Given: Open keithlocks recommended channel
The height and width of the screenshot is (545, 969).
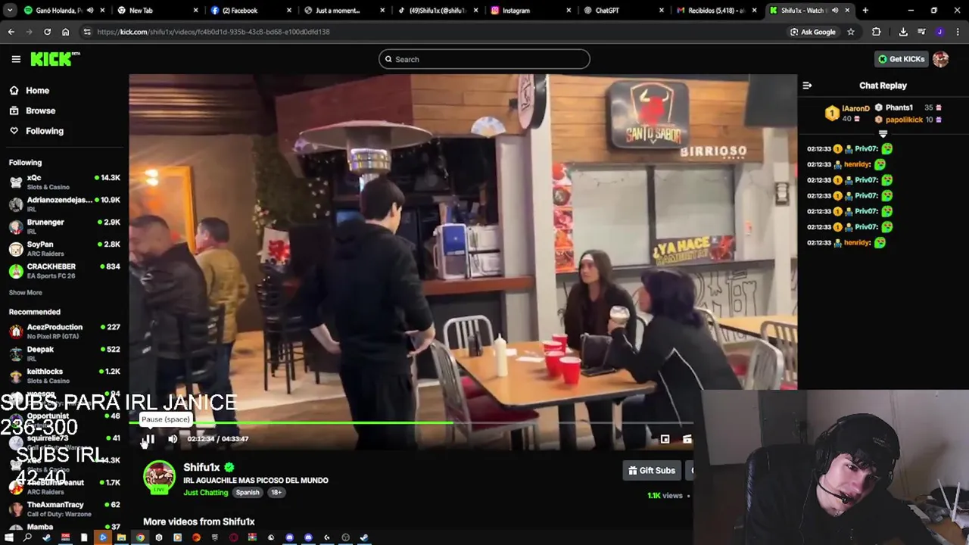Looking at the screenshot, I should (x=64, y=375).
